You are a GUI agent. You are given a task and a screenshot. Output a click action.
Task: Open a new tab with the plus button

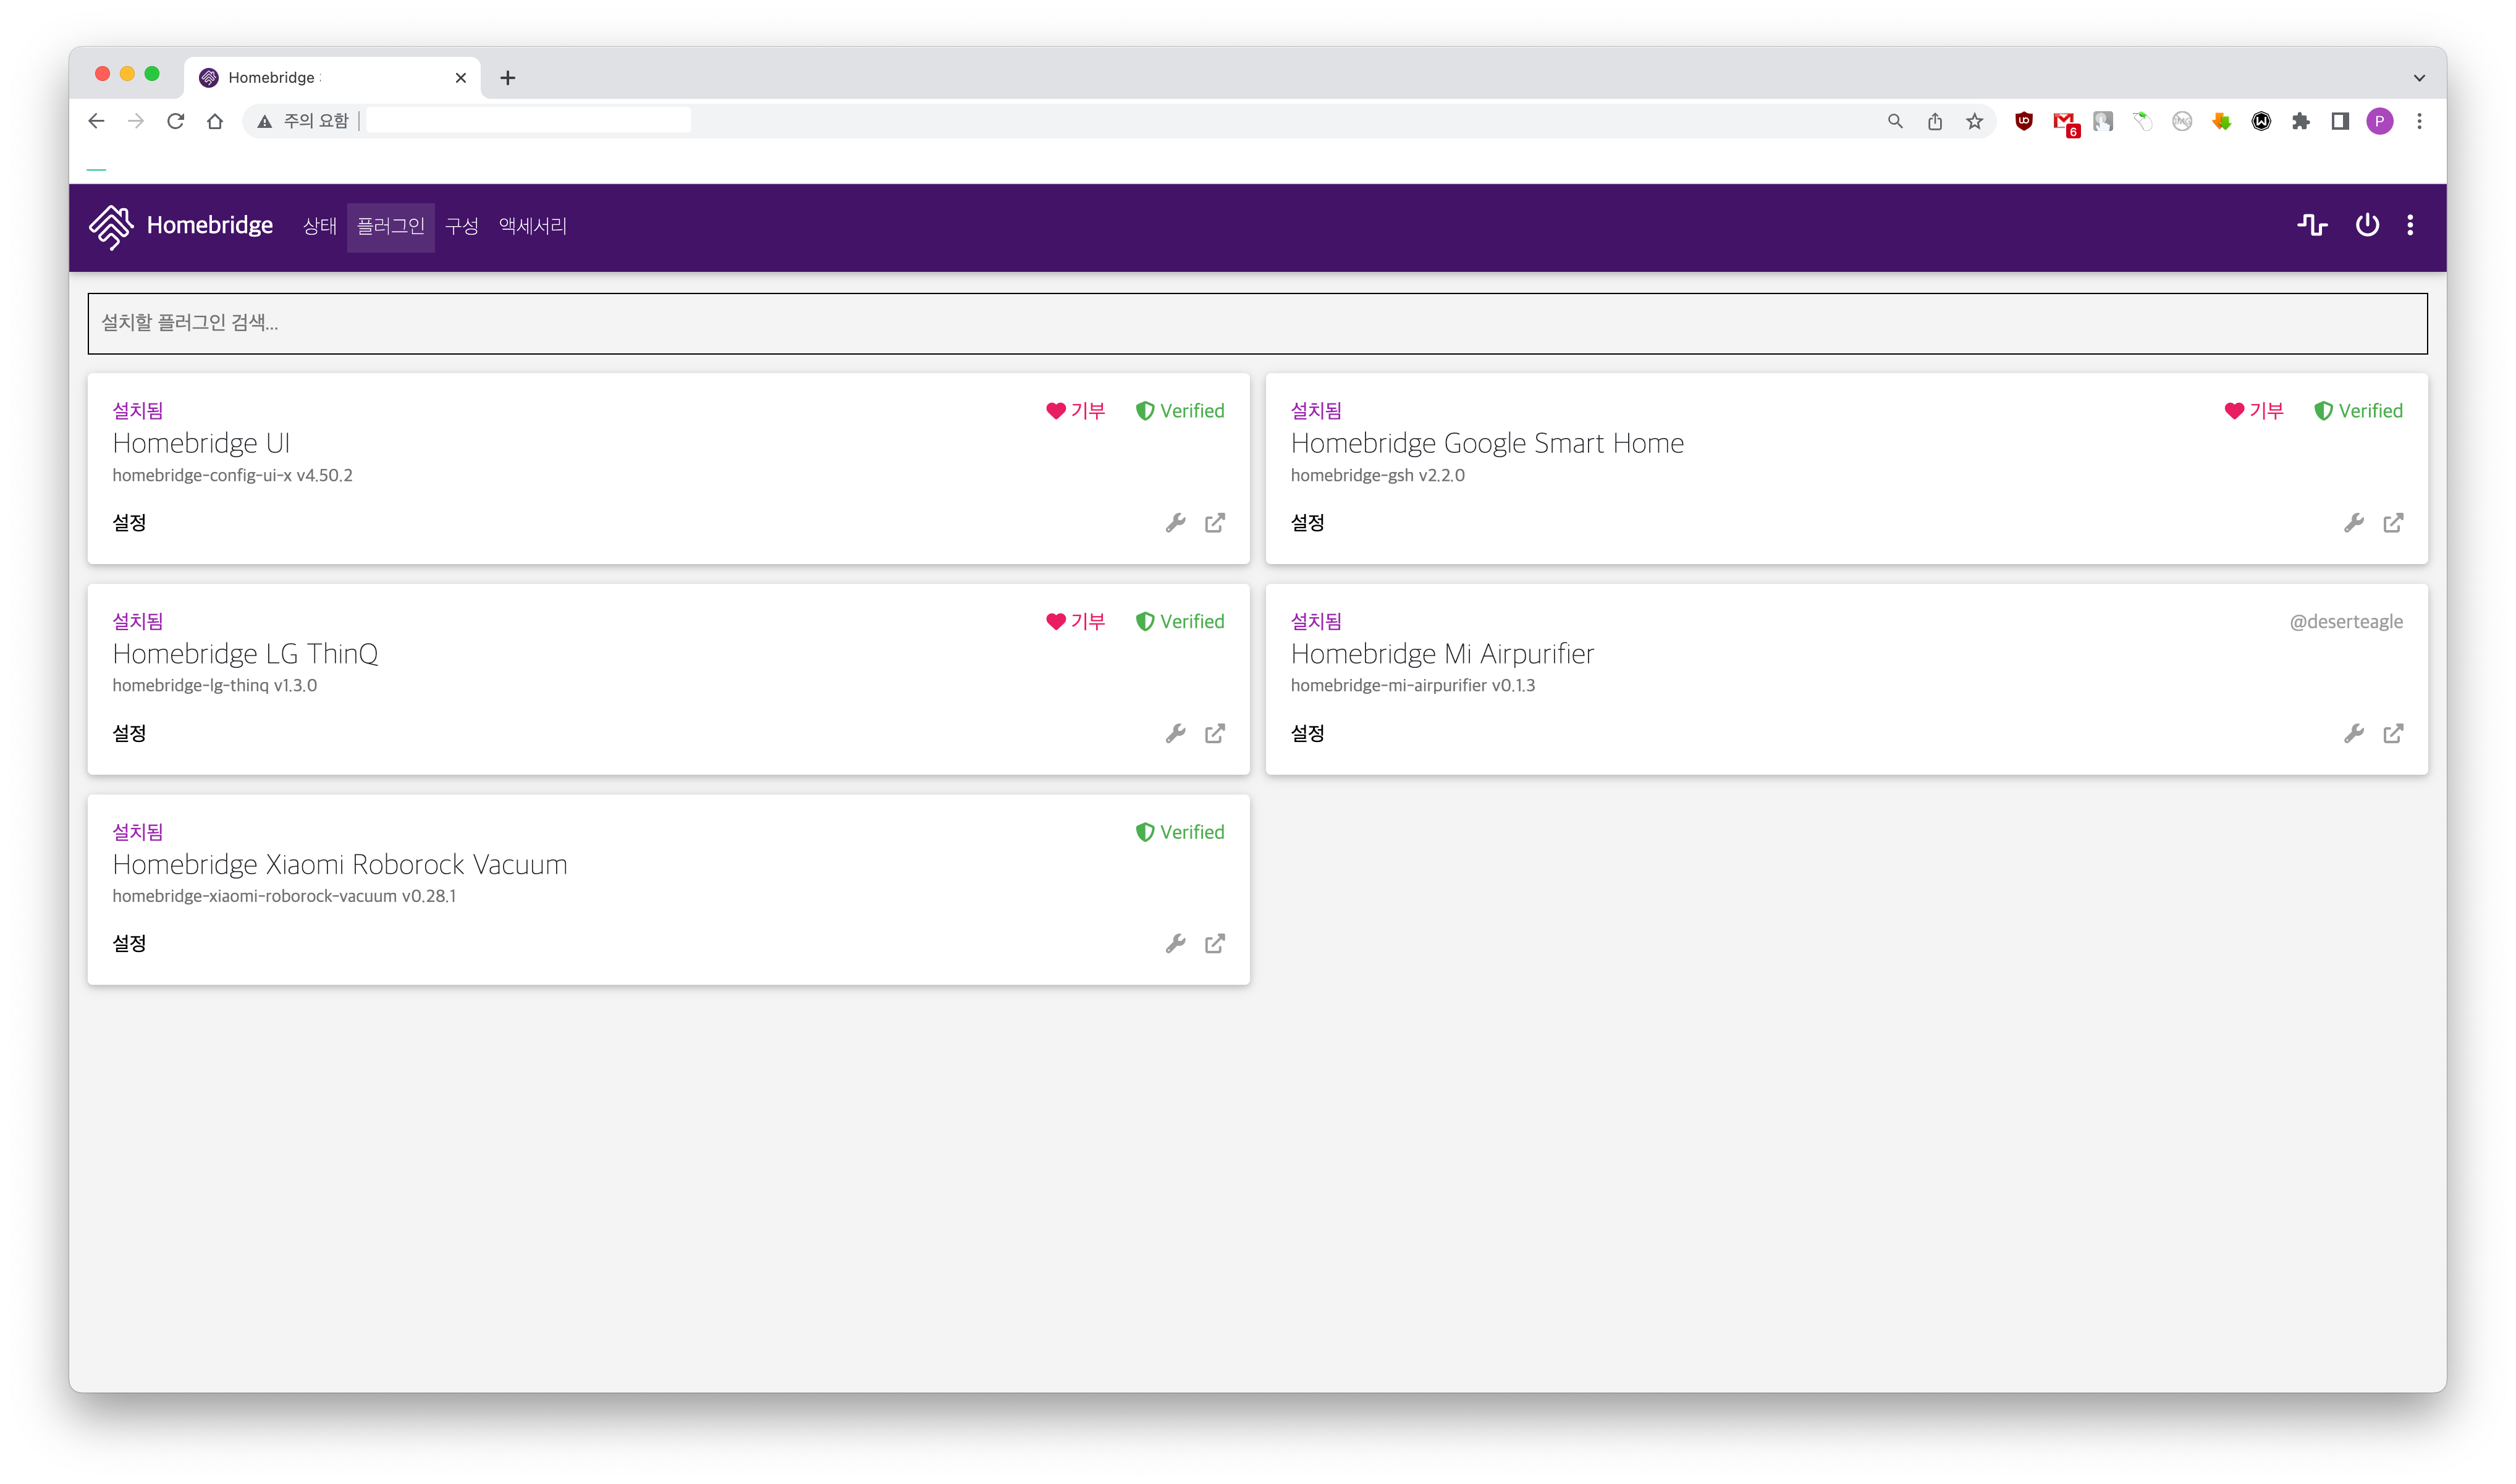click(508, 78)
